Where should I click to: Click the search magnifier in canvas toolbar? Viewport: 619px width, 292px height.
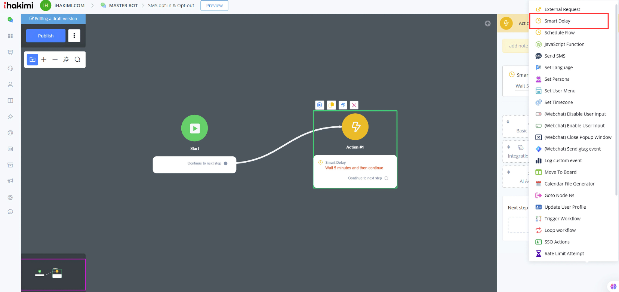pos(77,59)
